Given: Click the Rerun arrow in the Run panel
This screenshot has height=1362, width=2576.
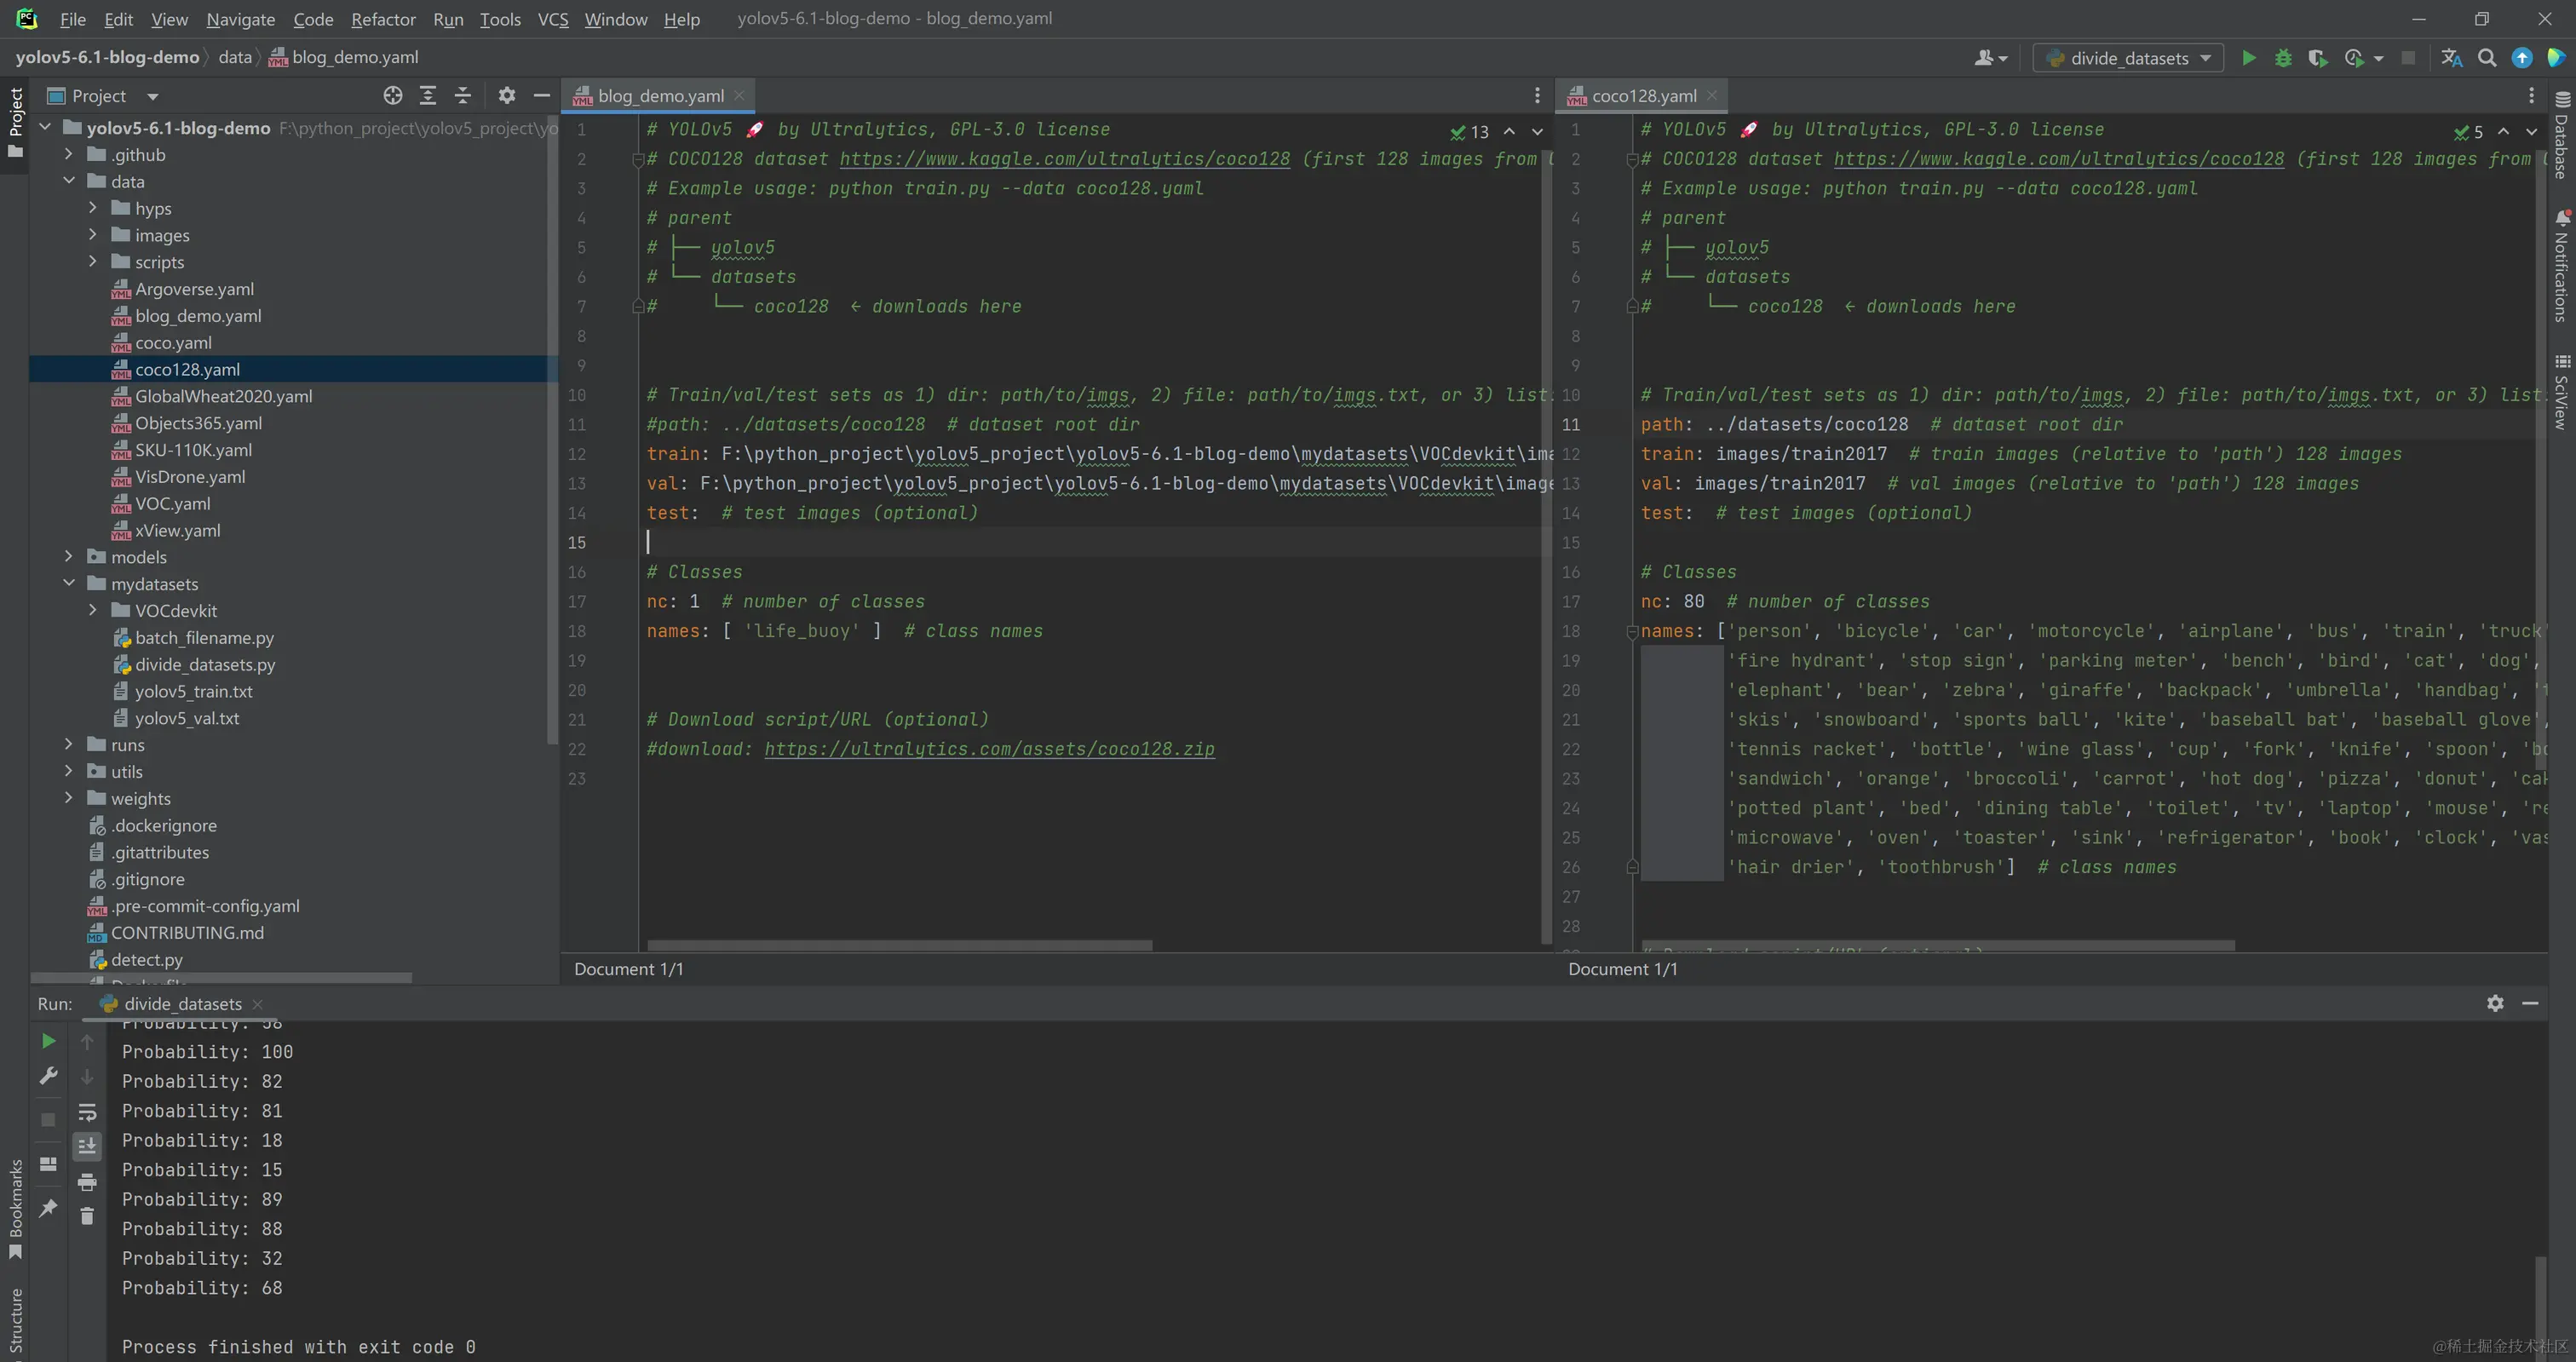Looking at the screenshot, I should point(48,1041).
